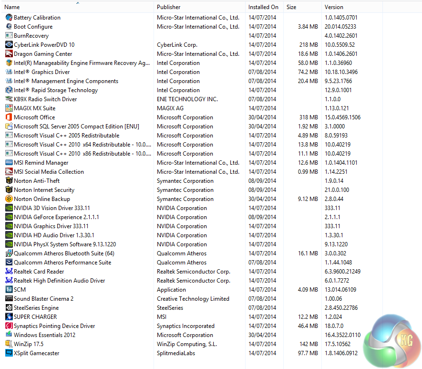Select Microsoft Visual C++ 2010 x86 Redistributable
The width and height of the screenshot is (422, 369).
[82, 154]
